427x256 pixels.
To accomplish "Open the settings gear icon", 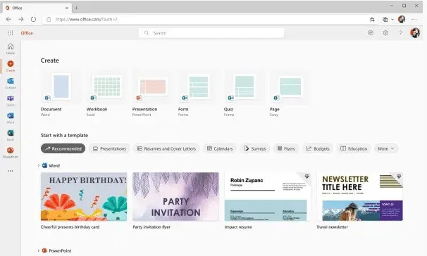I will pos(385,33).
